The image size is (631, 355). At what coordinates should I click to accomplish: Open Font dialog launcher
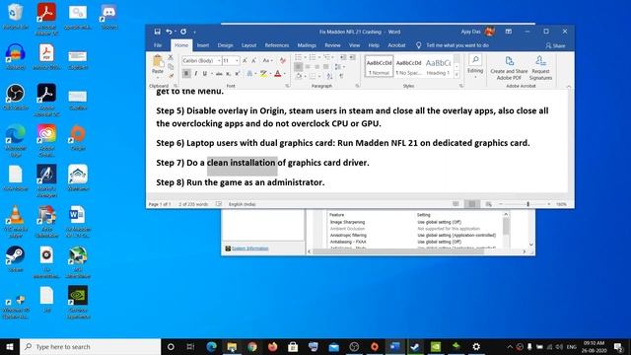pos(287,86)
